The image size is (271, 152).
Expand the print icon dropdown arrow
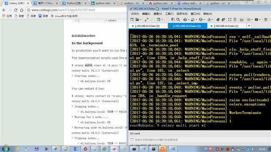188,20
